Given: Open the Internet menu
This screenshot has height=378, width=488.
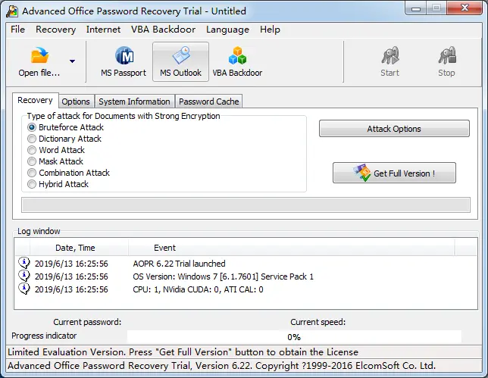Looking at the screenshot, I should tap(103, 30).
